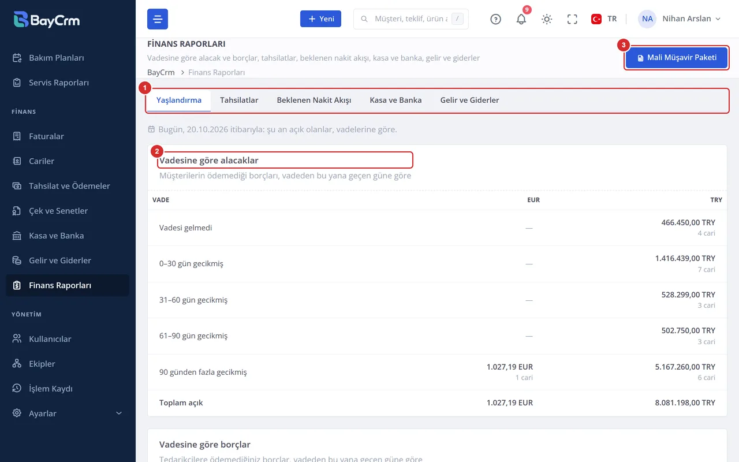Click the 466.450,00 TRY amount
Viewport: 739px width, 462px height.
[x=688, y=222]
